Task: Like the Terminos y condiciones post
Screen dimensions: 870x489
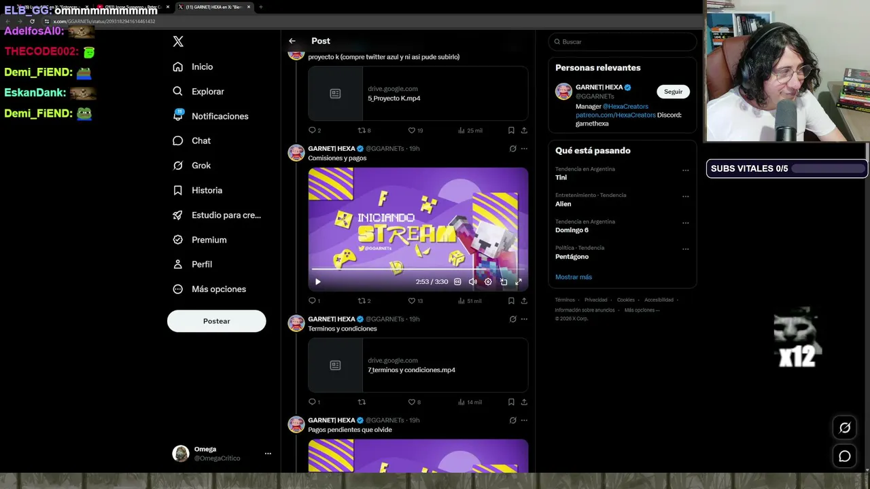Action: click(x=411, y=401)
